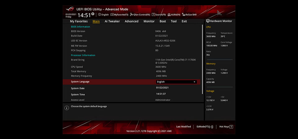Click the +3.3V 3.376 V reading

(210, 109)
